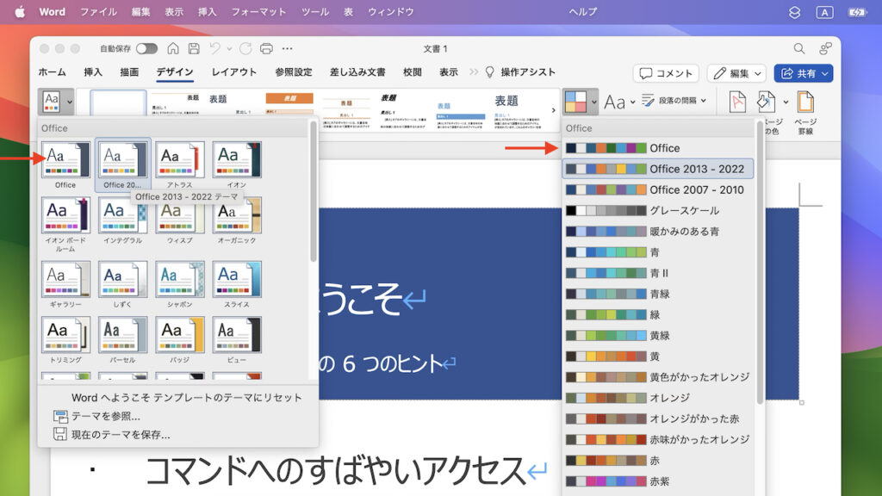882x496 pixels.
Task: Click the Aa fonts icon in the ribbon
Action: click(x=617, y=102)
